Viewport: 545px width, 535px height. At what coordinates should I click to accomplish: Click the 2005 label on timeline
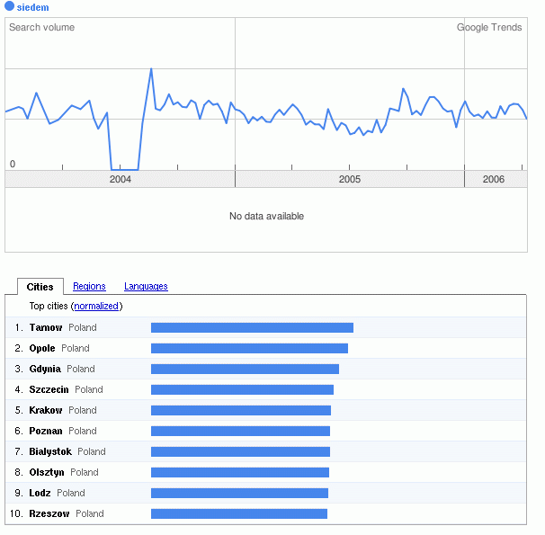click(x=350, y=180)
